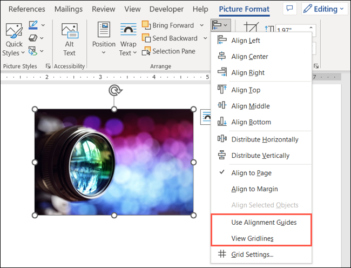Increase the height spinner value

[311, 28]
